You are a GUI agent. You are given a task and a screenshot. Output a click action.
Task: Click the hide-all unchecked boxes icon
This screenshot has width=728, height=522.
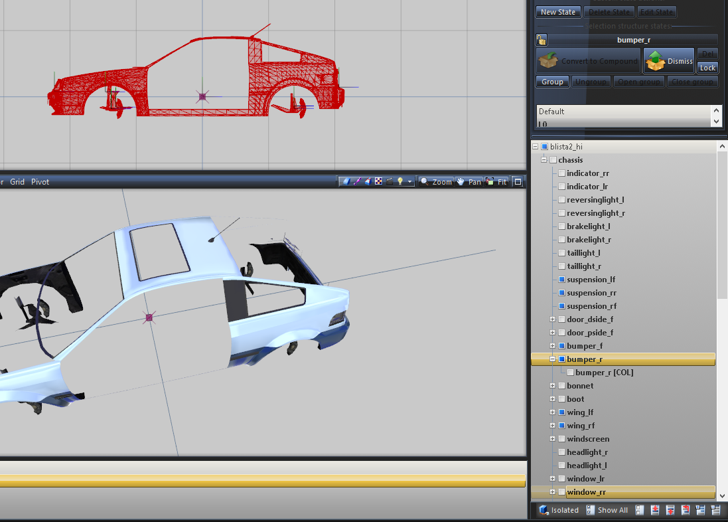(640, 510)
